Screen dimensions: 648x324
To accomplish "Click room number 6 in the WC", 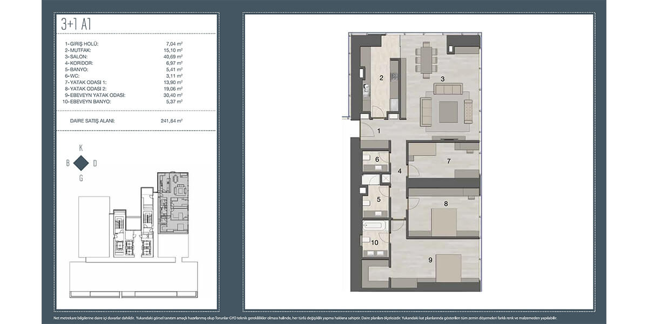I will (x=378, y=159).
